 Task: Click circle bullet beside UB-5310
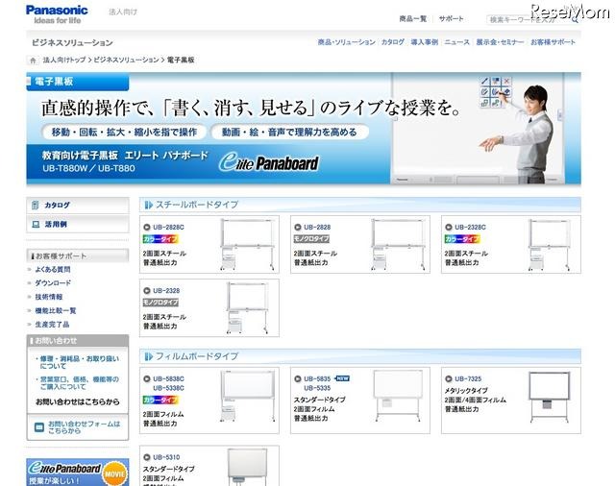(x=147, y=457)
